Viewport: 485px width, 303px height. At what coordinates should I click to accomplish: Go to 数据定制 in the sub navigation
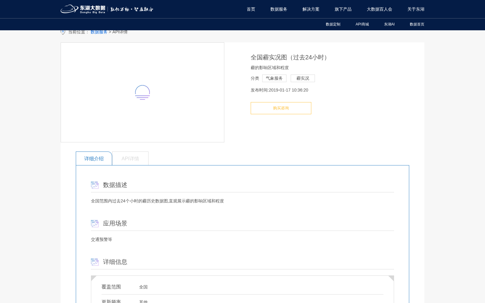pyautogui.click(x=333, y=24)
